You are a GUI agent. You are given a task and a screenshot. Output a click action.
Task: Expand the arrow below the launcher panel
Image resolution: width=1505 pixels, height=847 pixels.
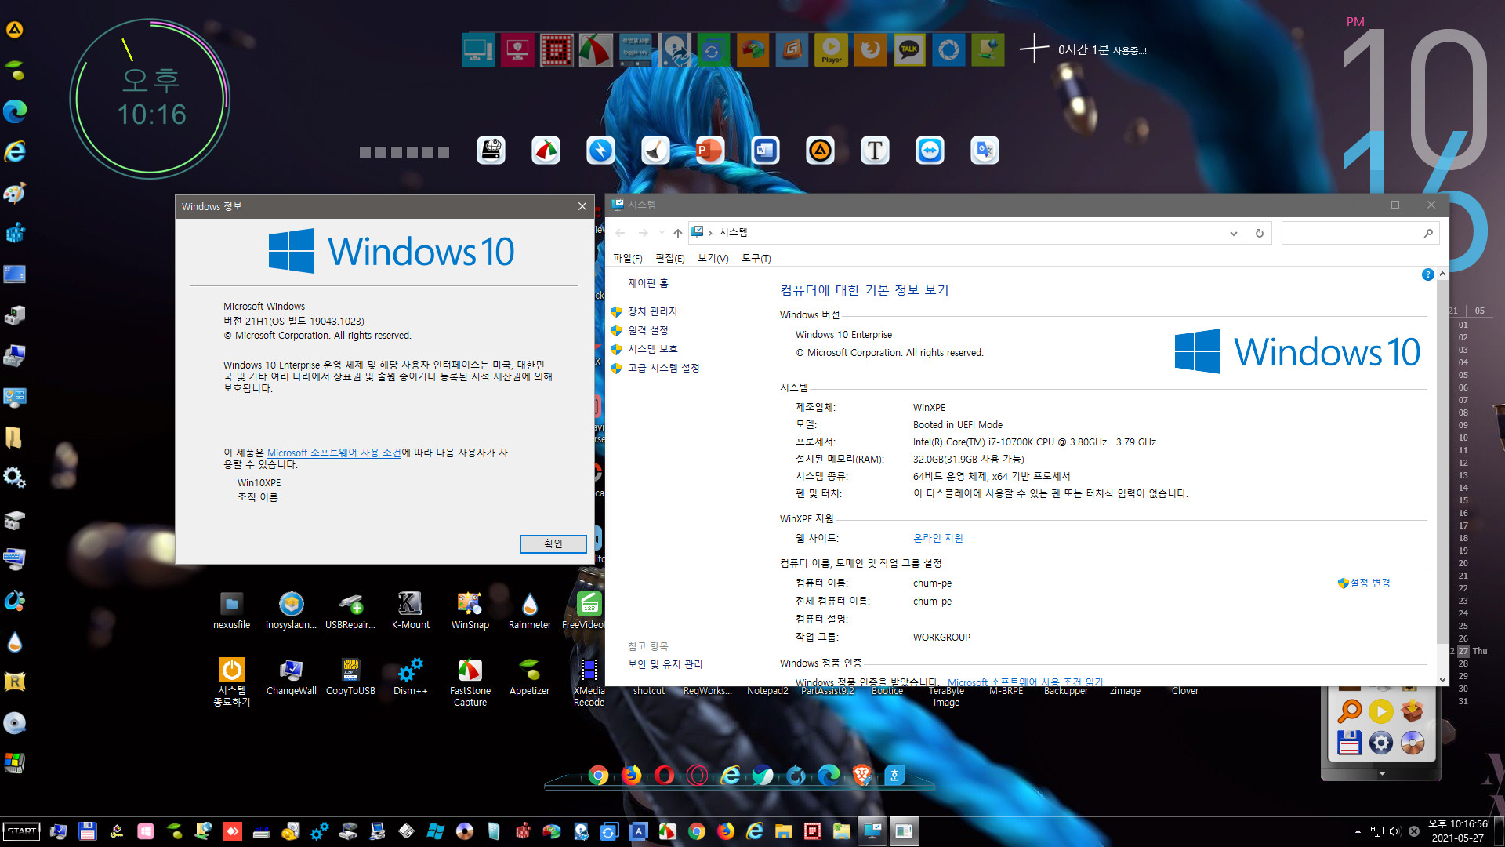pos(1381,774)
